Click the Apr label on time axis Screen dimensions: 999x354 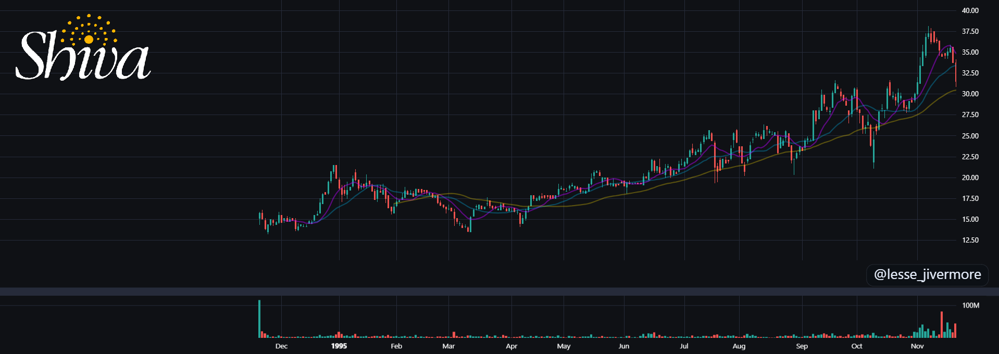[x=511, y=346]
